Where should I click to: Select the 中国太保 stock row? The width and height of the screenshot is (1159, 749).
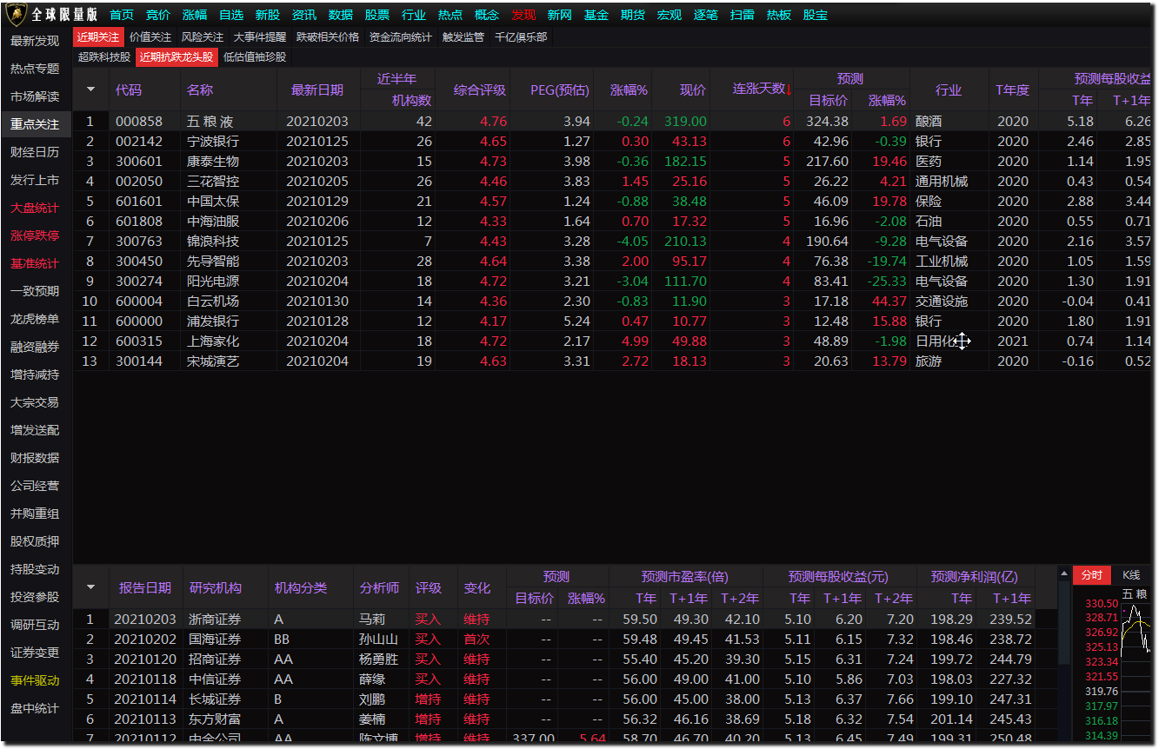click(613, 202)
